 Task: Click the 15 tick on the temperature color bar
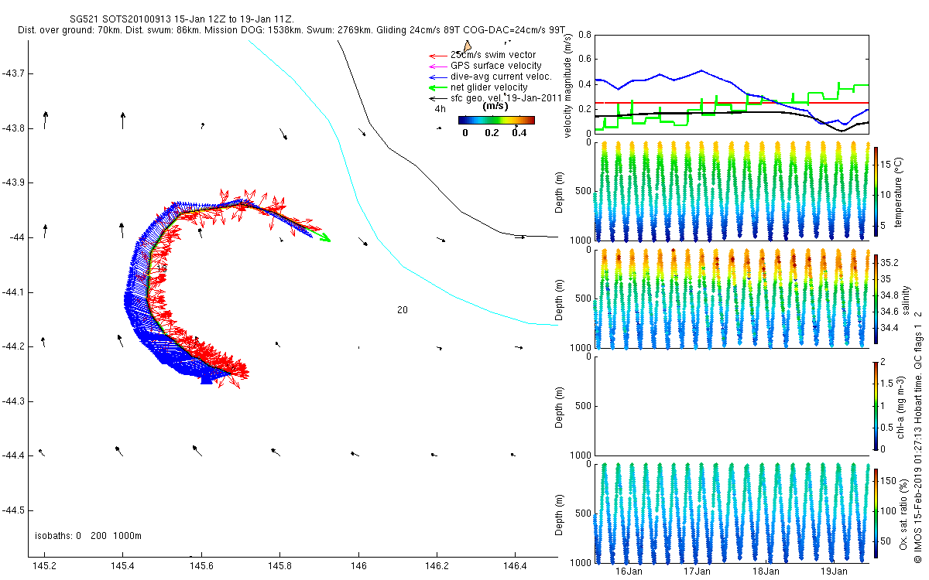887,163
